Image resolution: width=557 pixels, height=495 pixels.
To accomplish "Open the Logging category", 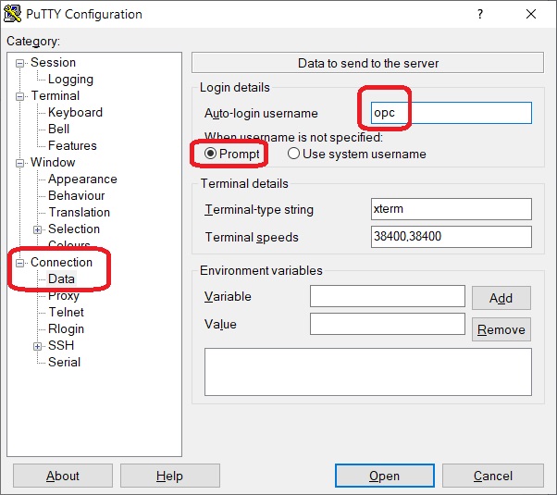I will [70, 80].
